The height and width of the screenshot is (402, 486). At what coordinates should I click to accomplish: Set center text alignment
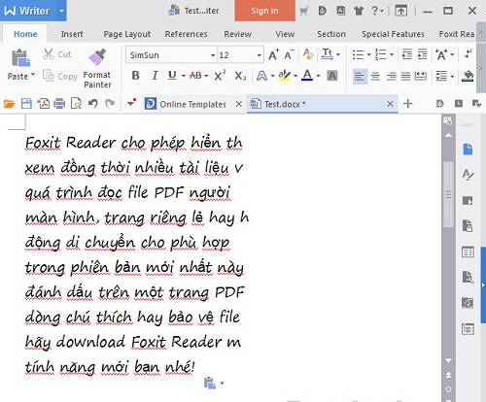tap(375, 77)
